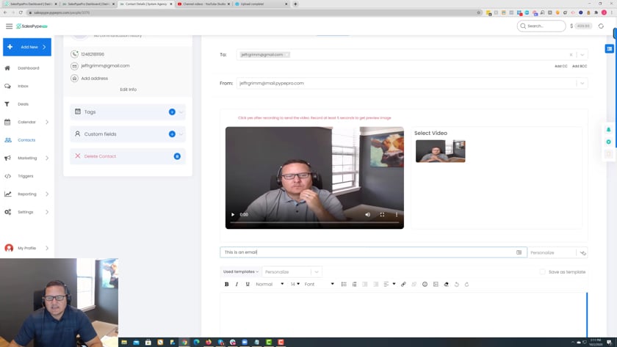Insert an image in the editor
617x347 pixels.
[x=436, y=284]
